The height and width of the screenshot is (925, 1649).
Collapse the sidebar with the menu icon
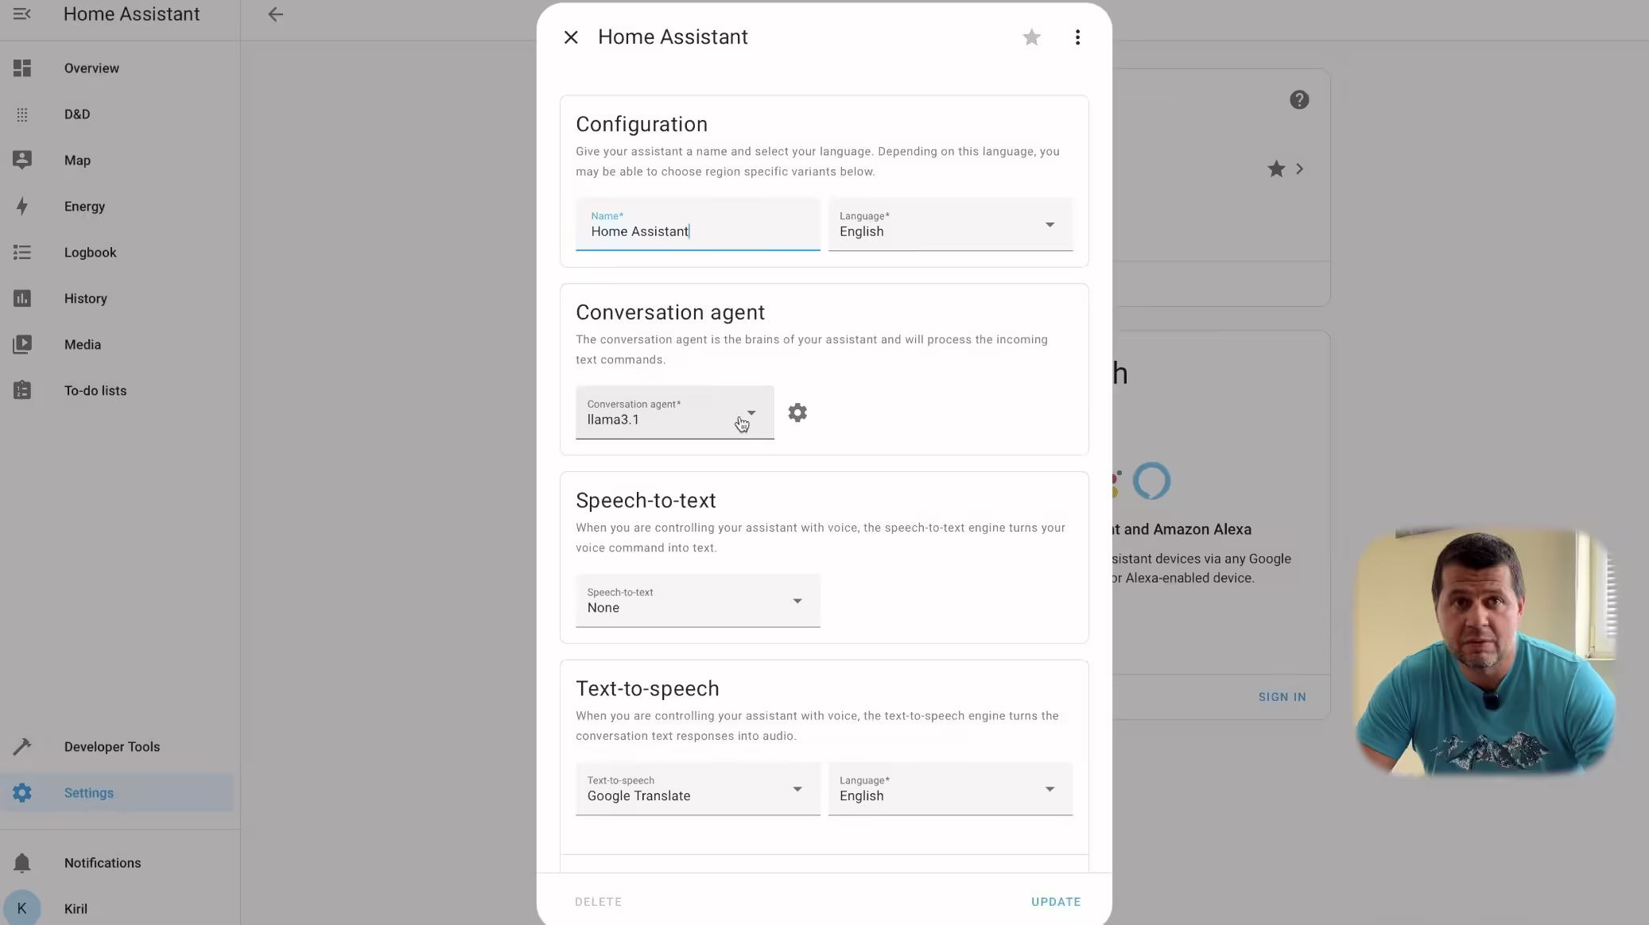click(21, 14)
